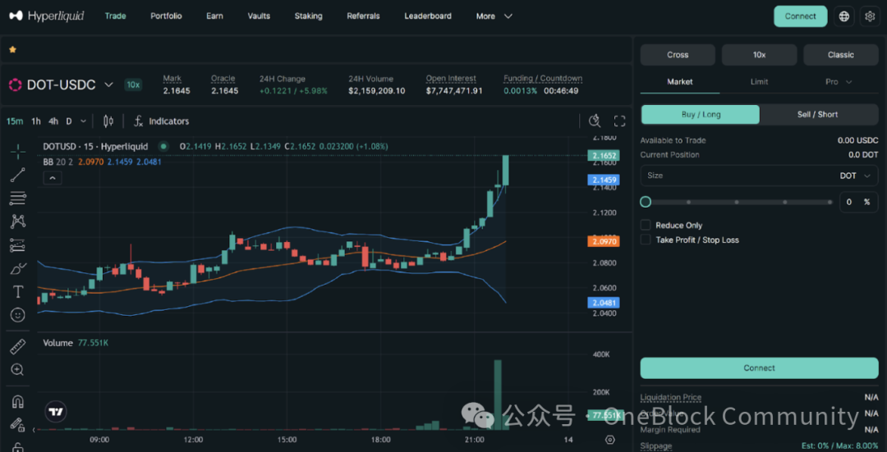This screenshot has width=887, height=452.
Task: Click the Hyperliquid logo
Action: (46, 16)
